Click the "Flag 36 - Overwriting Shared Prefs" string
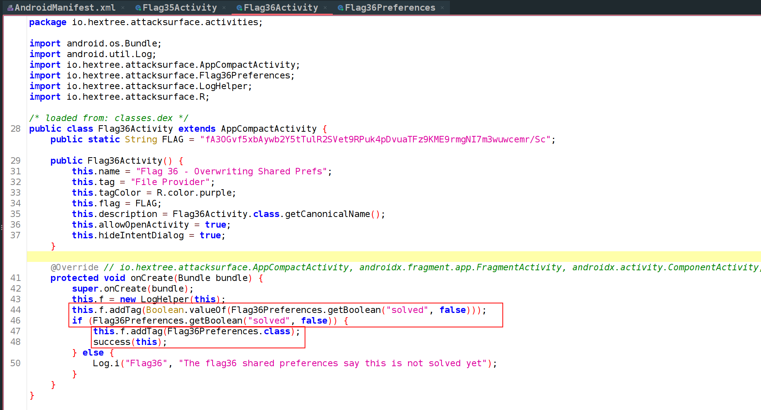The width and height of the screenshot is (761, 410). [232, 171]
